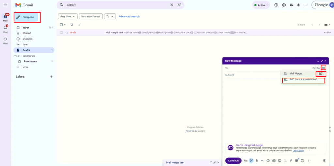Screen dimensions: 334x166
Task: Expand More in the left sidebar
Action: [x=25, y=67]
